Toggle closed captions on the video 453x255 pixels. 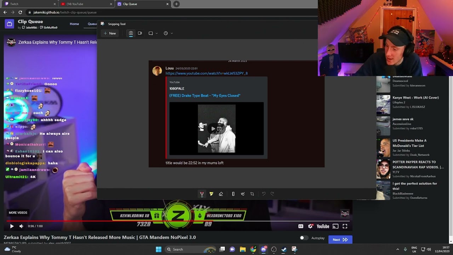(301, 226)
